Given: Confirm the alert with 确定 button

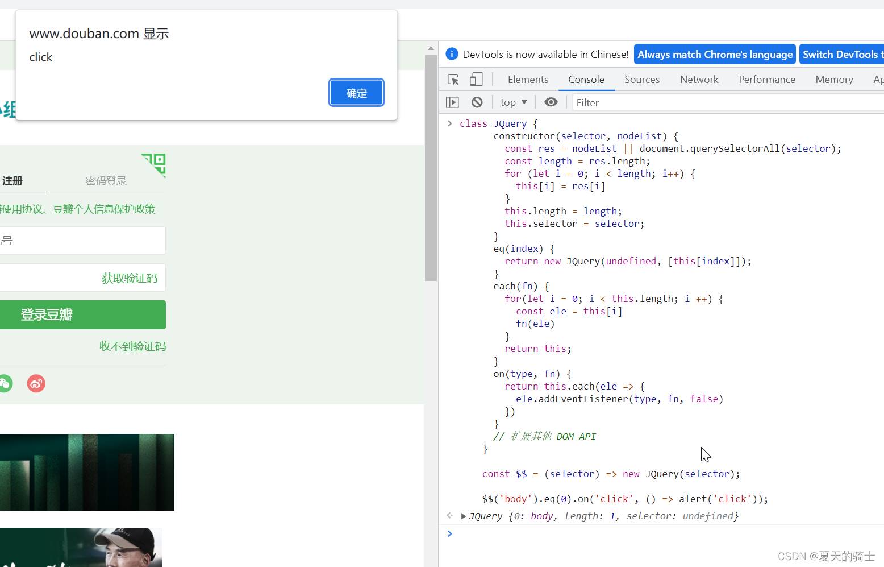Looking at the screenshot, I should tap(356, 93).
